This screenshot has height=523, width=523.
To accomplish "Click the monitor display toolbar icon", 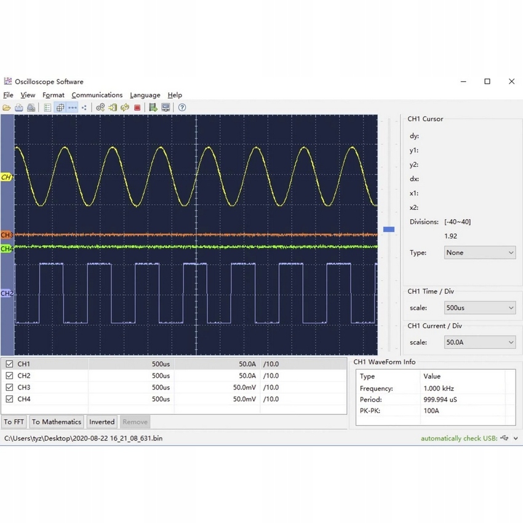I will coord(166,108).
